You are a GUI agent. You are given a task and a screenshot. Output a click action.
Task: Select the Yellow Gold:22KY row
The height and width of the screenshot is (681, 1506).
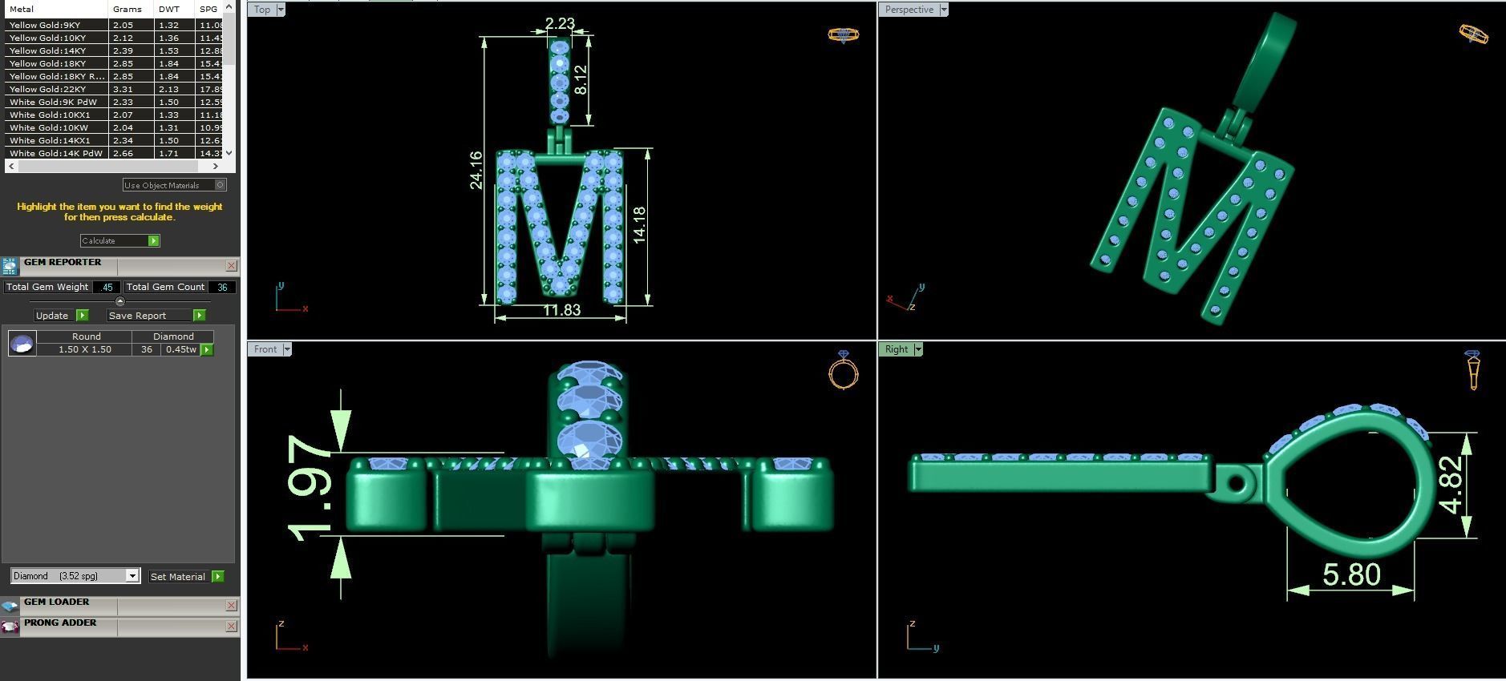click(114, 89)
